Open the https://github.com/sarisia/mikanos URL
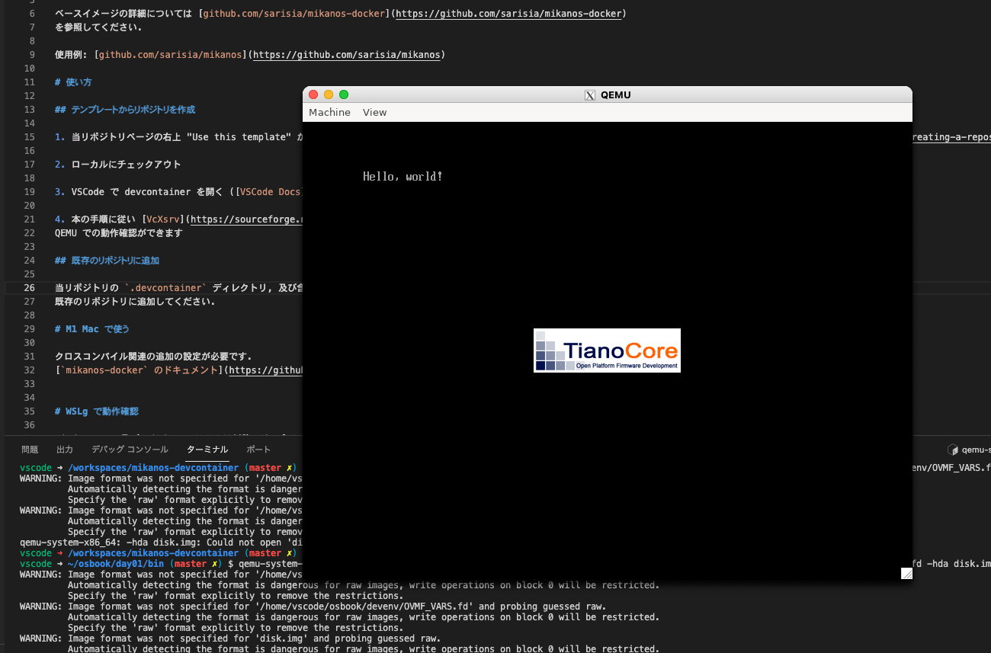The width and height of the screenshot is (991, 653). [346, 55]
